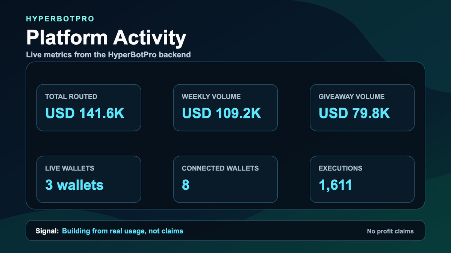Click the '3 wallets' value

(74, 185)
